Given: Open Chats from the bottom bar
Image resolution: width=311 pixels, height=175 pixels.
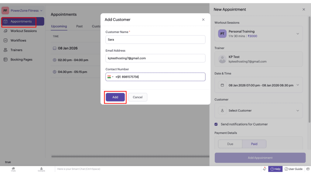Looking at the screenshot, I should [x=13, y=169].
